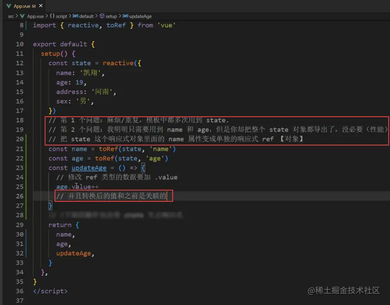Click the '河南' address string value

[102, 92]
